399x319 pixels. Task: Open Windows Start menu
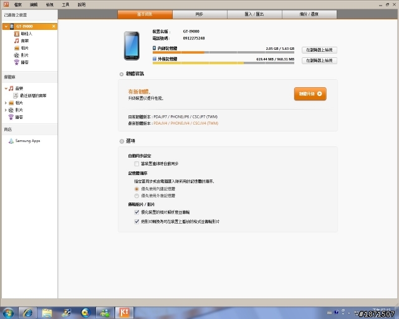[x=8, y=313]
